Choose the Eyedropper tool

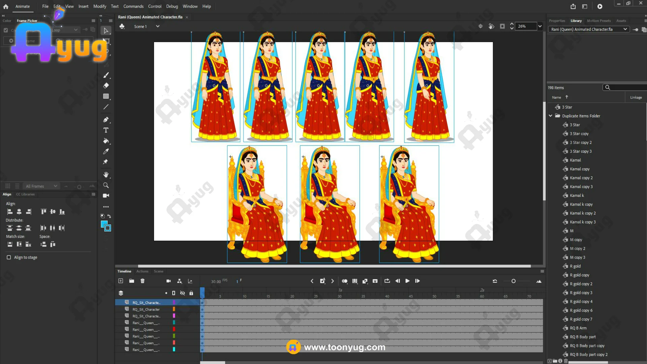106,151
